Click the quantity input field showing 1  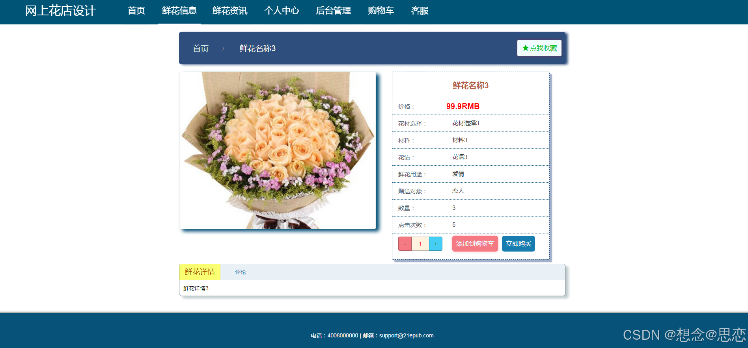pos(420,244)
